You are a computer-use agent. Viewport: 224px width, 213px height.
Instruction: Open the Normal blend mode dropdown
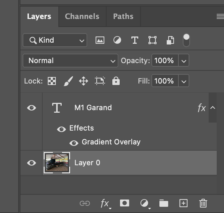(x=70, y=61)
